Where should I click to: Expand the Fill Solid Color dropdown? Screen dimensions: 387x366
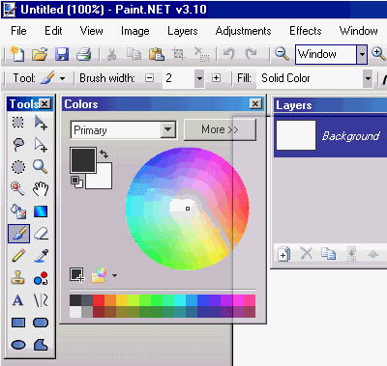pos(368,78)
